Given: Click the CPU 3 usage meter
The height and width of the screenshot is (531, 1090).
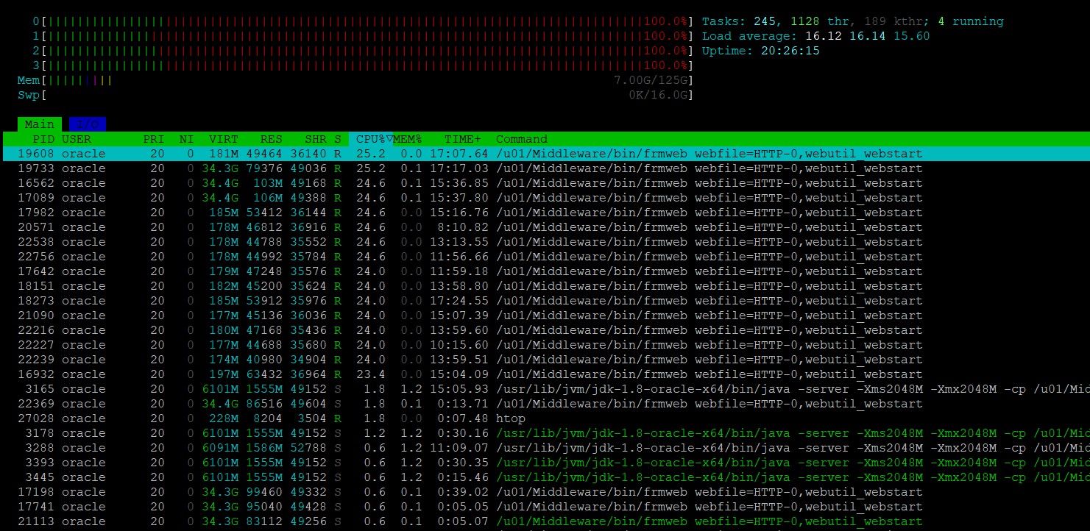Looking at the screenshot, I should coord(363,65).
